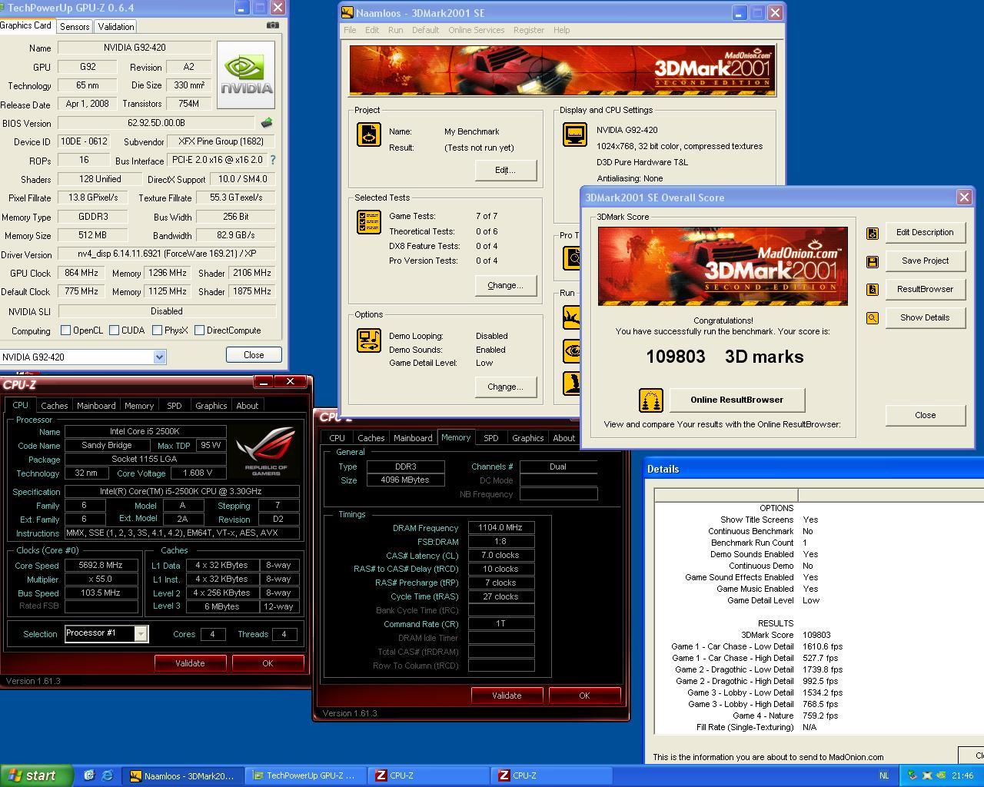Image resolution: width=984 pixels, height=787 pixels.
Task: Click the NVIDIA tray icon
Action: 940,775
